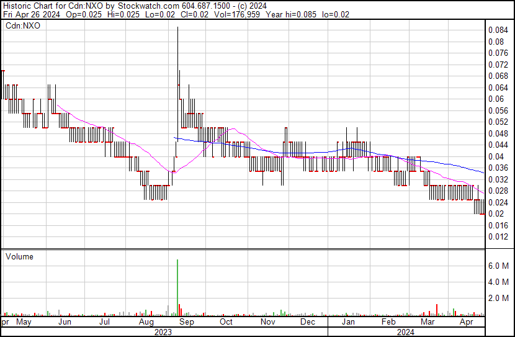Select the Cdn:NXO symbol label in chart
This screenshot has width=515, height=337.
coord(23,26)
